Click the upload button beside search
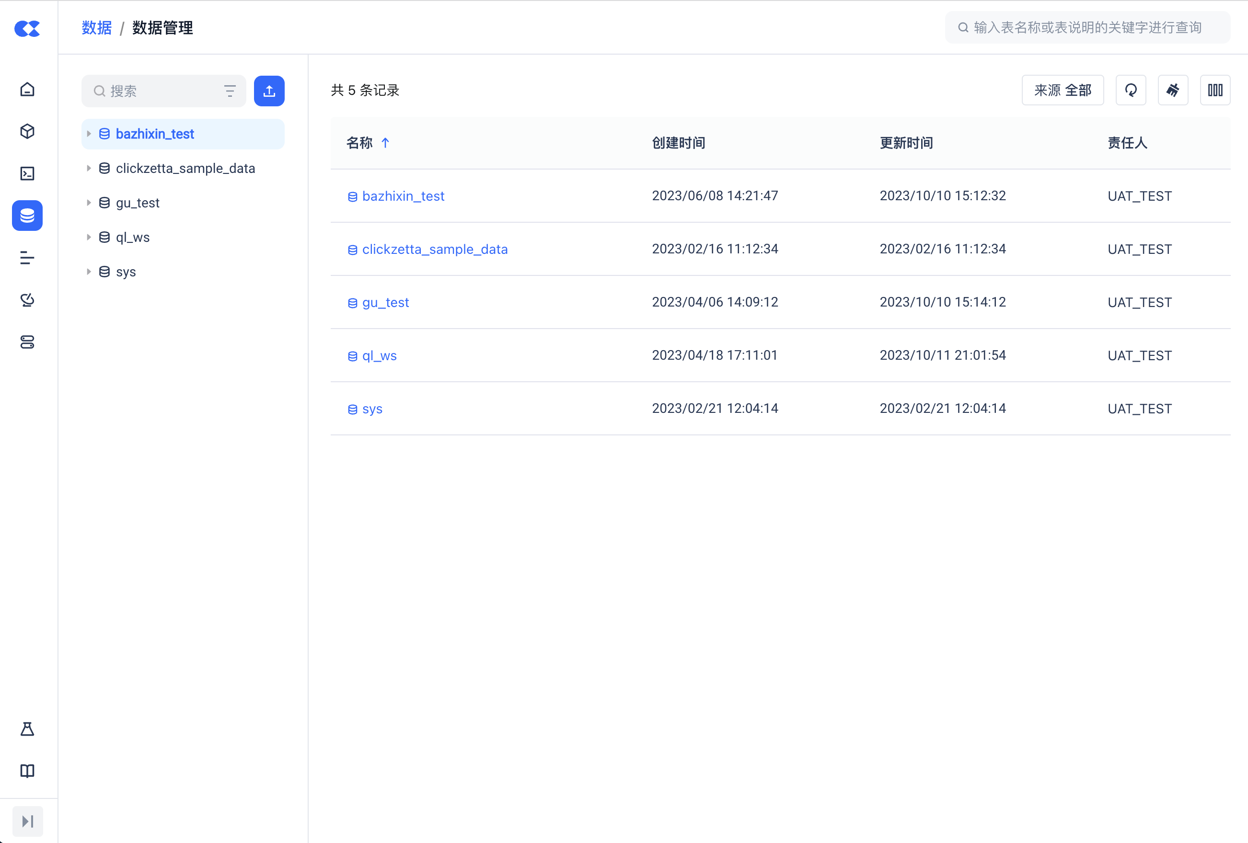 coord(269,91)
